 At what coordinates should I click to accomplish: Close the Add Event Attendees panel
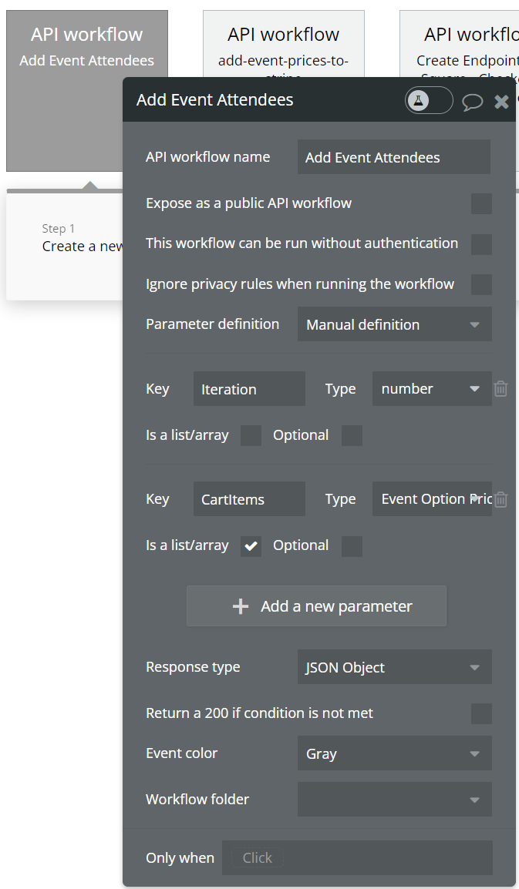(501, 101)
